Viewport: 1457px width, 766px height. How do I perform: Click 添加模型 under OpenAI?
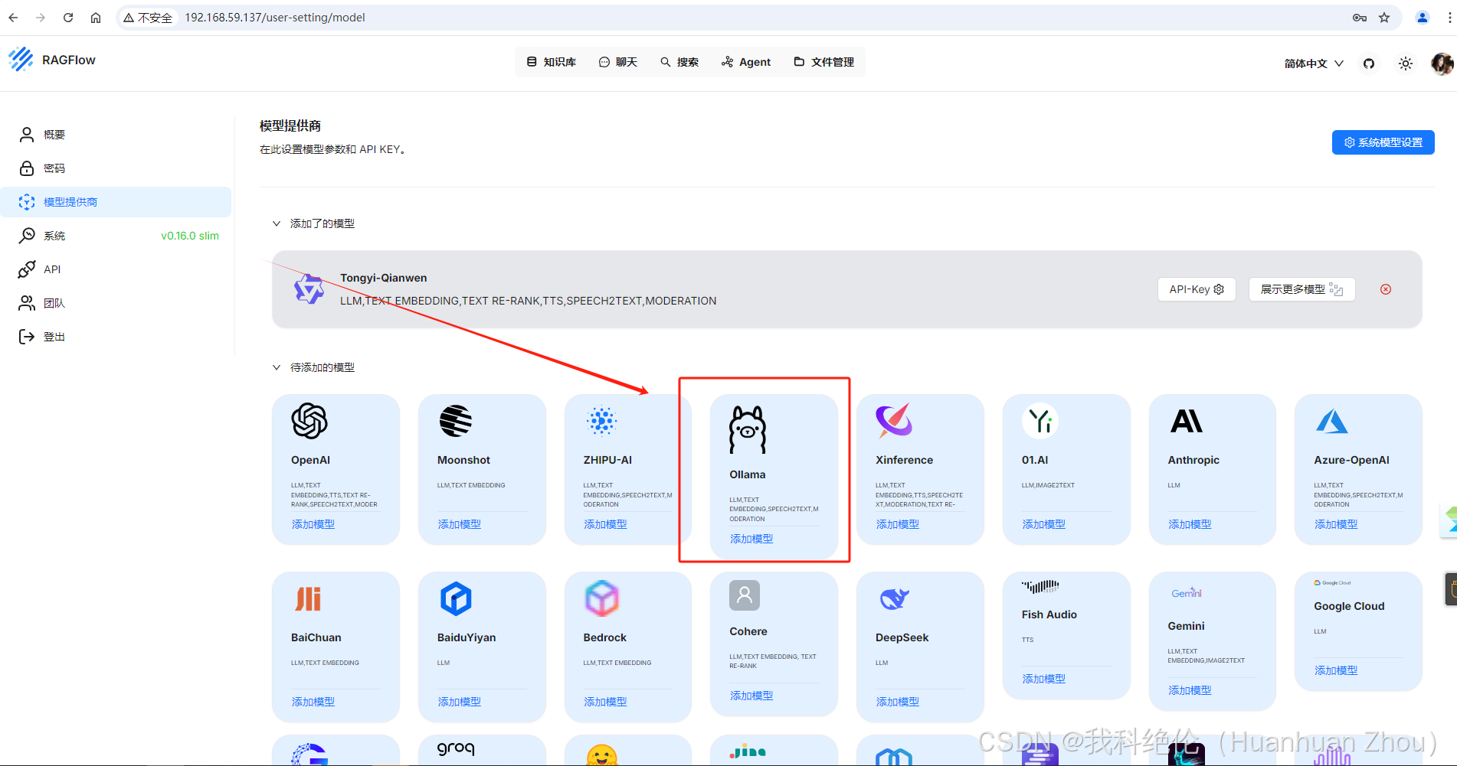313,524
